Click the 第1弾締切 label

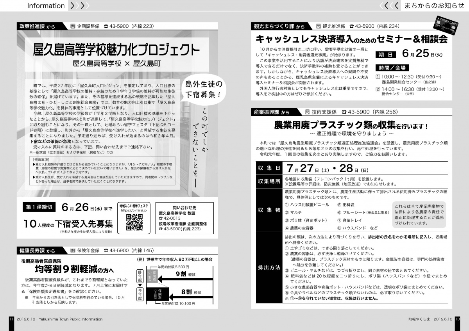[39, 206]
